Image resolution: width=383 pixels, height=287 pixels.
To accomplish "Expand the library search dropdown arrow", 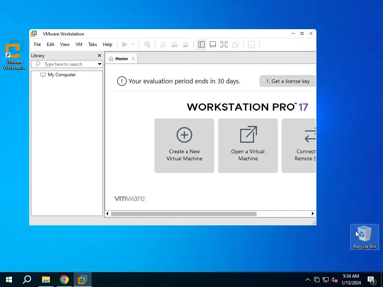I will [x=99, y=64].
